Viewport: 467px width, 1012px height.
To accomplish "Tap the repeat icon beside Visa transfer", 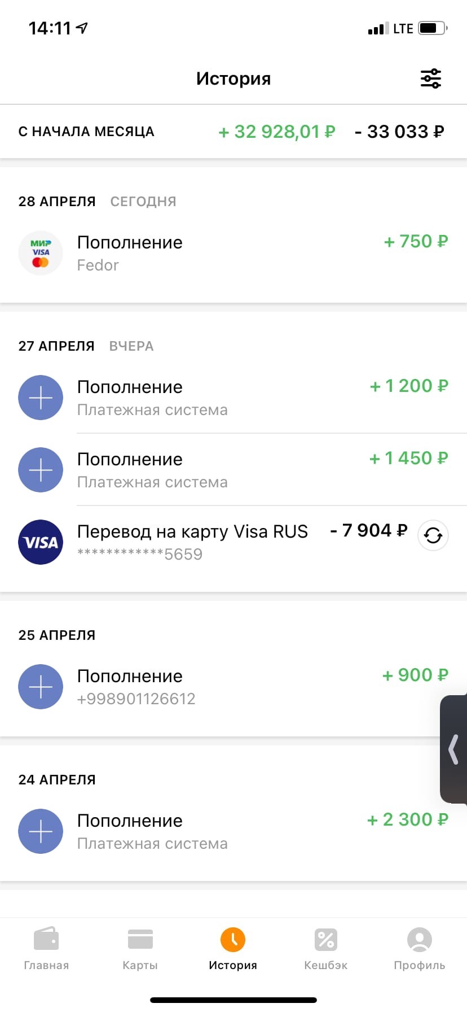I will point(433,535).
